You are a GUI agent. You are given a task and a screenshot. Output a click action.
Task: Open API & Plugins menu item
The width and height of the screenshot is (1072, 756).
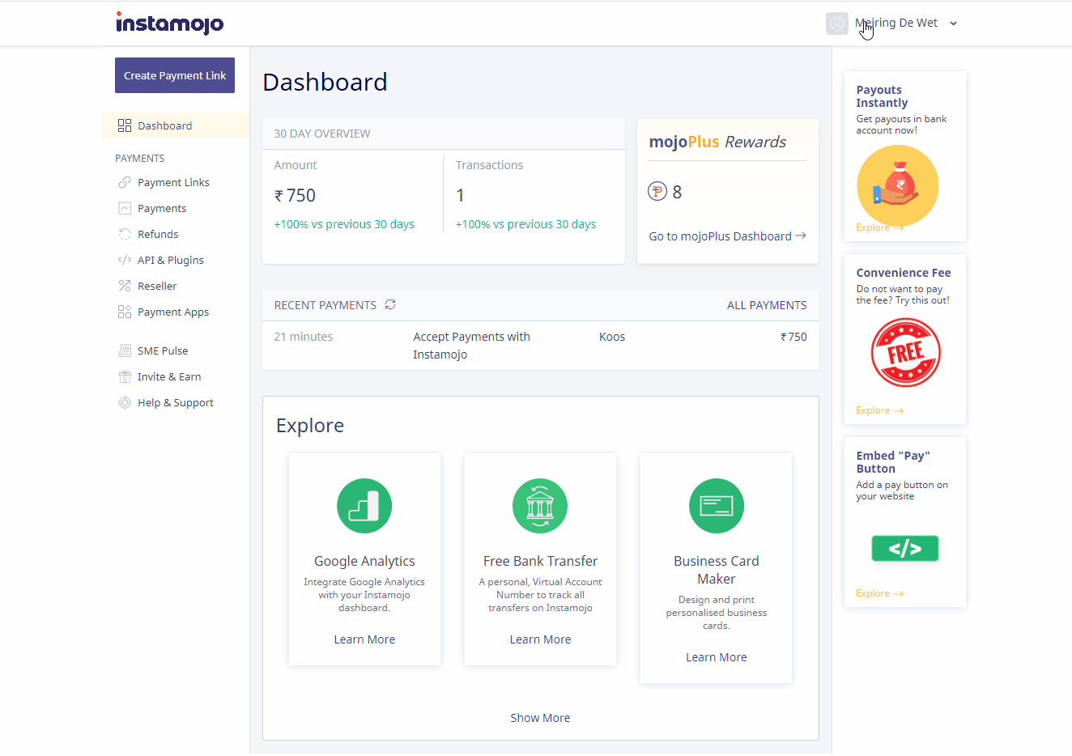click(171, 260)
